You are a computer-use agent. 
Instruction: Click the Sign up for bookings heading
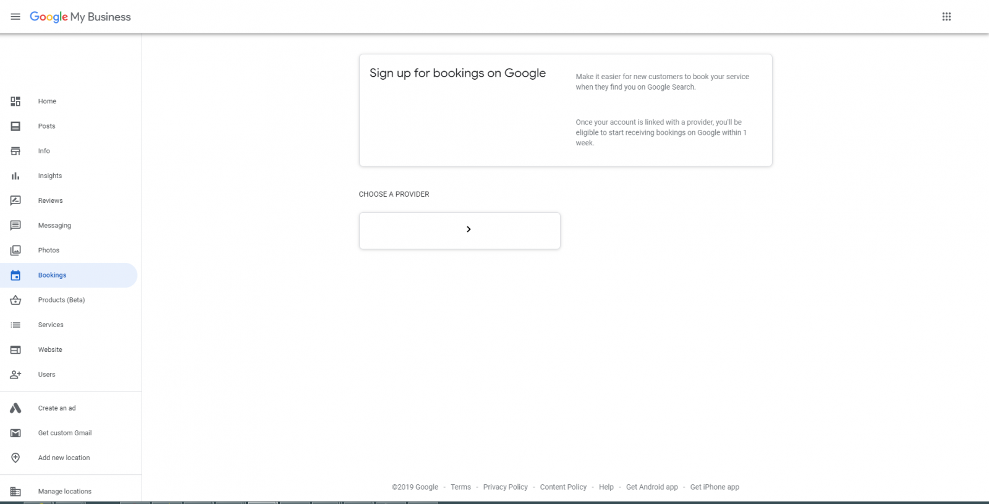457,73
